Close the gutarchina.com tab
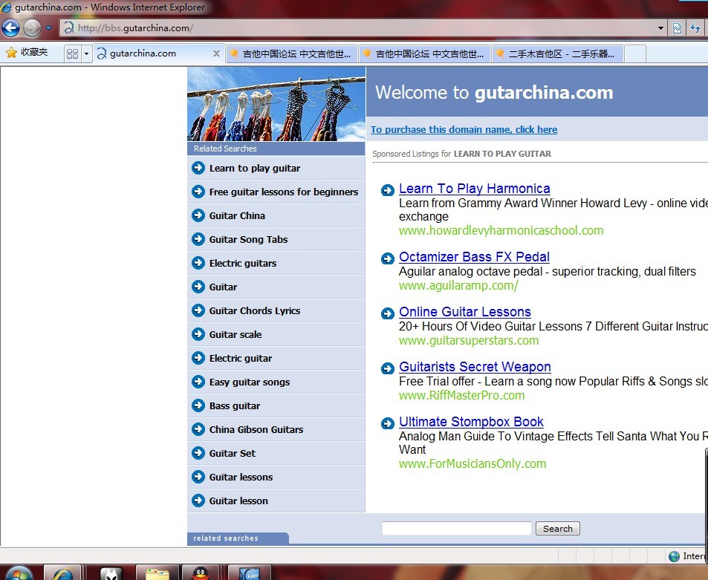The height and width of the screenshot is (580, 708). [x=216, y=53]
